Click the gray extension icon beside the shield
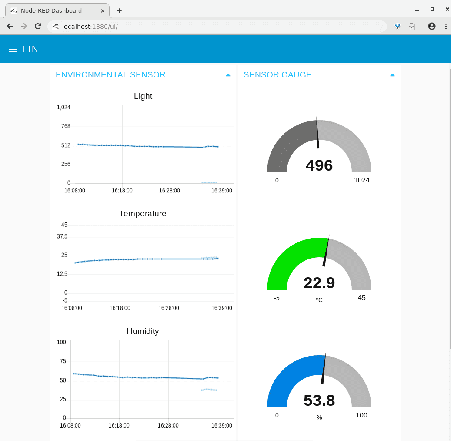This screenshot has width=451, height=441. 411,27
